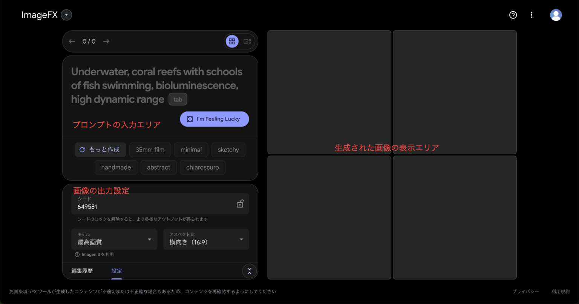The height and width of the screenshot is (304, 579).
Task: Open the ImageFX tool switcher arrow
Action: tap(66, 15)
